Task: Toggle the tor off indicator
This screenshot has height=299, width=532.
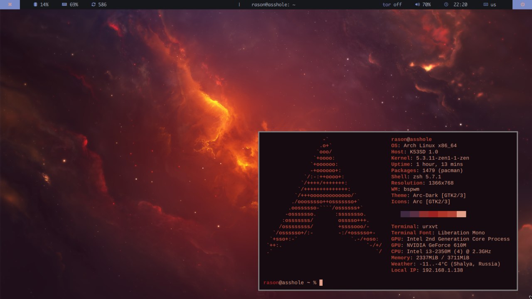Action: point(392,5)
